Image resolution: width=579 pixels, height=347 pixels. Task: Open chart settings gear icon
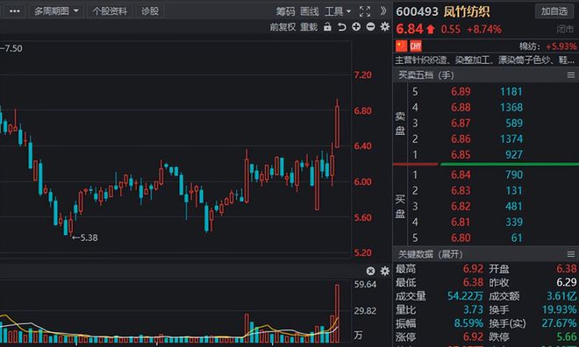pyautogui.click(x=385, y=26)
